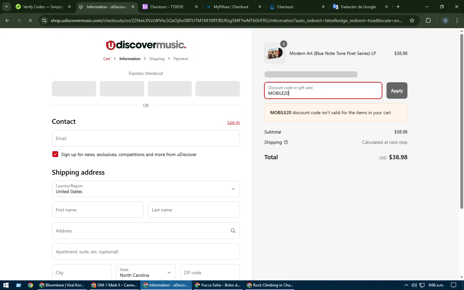Bookmark this page with the star icon
Viewport: 464px width, 290px height.
pos(412,20)
